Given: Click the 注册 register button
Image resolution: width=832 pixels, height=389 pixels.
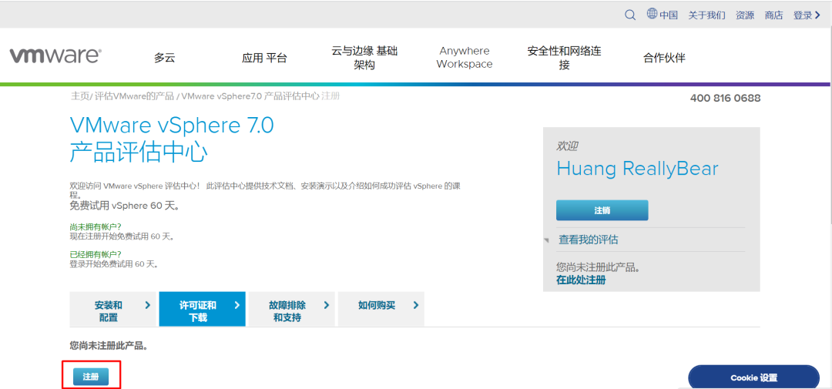Looking at the screenshot, I should tap(91, 376).
